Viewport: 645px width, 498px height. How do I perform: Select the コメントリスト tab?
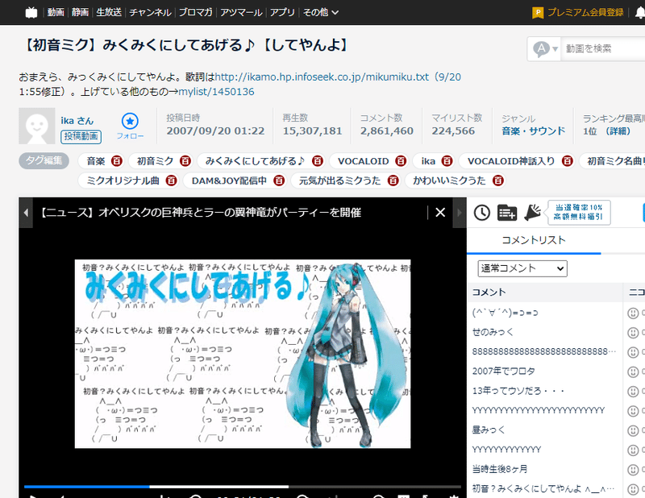(x=534, y=240)
